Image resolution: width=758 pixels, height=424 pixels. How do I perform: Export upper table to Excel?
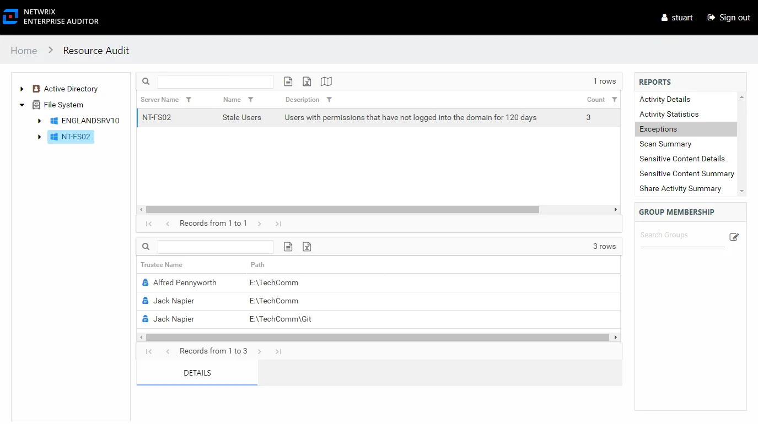pyautogui.click(x=307, y=81)
